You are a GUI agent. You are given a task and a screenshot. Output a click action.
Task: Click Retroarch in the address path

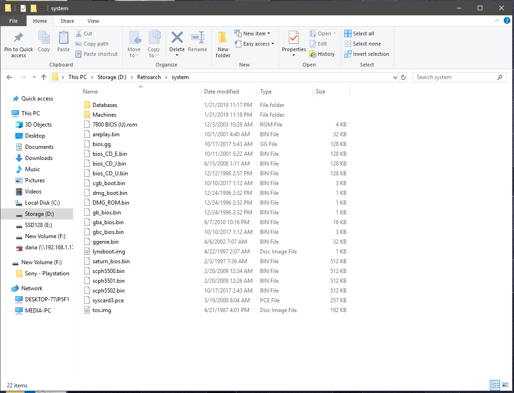(149, 77)
